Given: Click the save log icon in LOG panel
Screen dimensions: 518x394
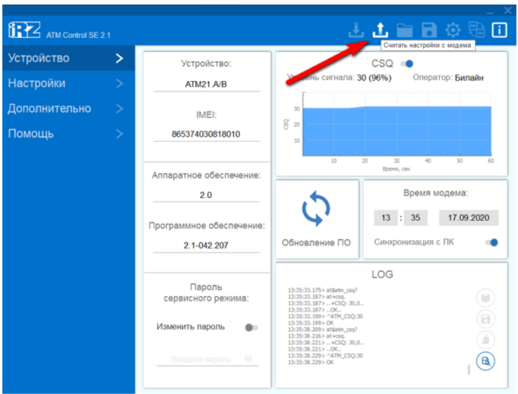Looking at the screenshot, I should 485,319.
